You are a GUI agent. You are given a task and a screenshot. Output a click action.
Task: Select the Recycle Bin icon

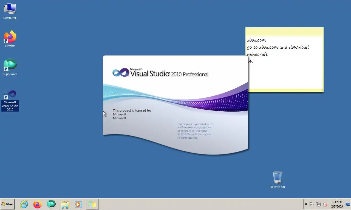coord(277,180)
